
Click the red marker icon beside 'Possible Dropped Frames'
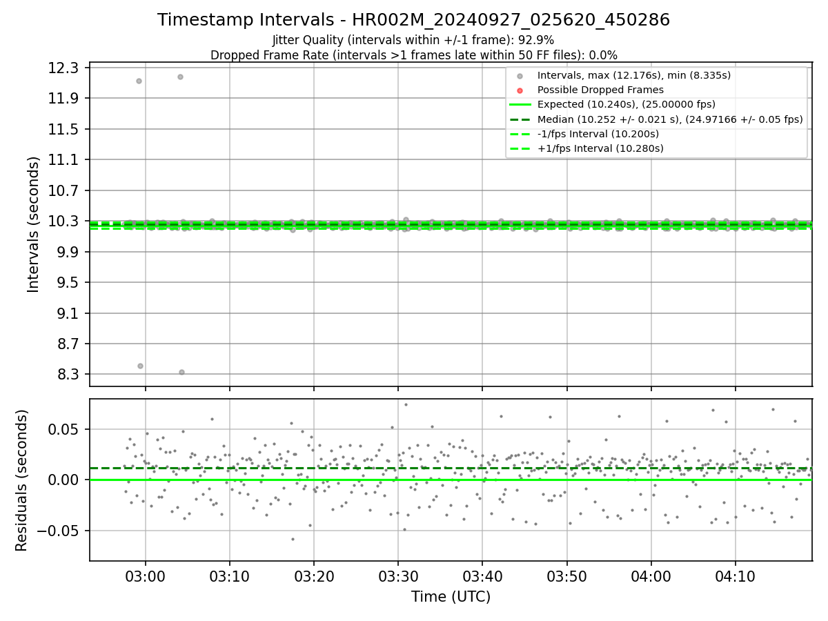point(520,90)
